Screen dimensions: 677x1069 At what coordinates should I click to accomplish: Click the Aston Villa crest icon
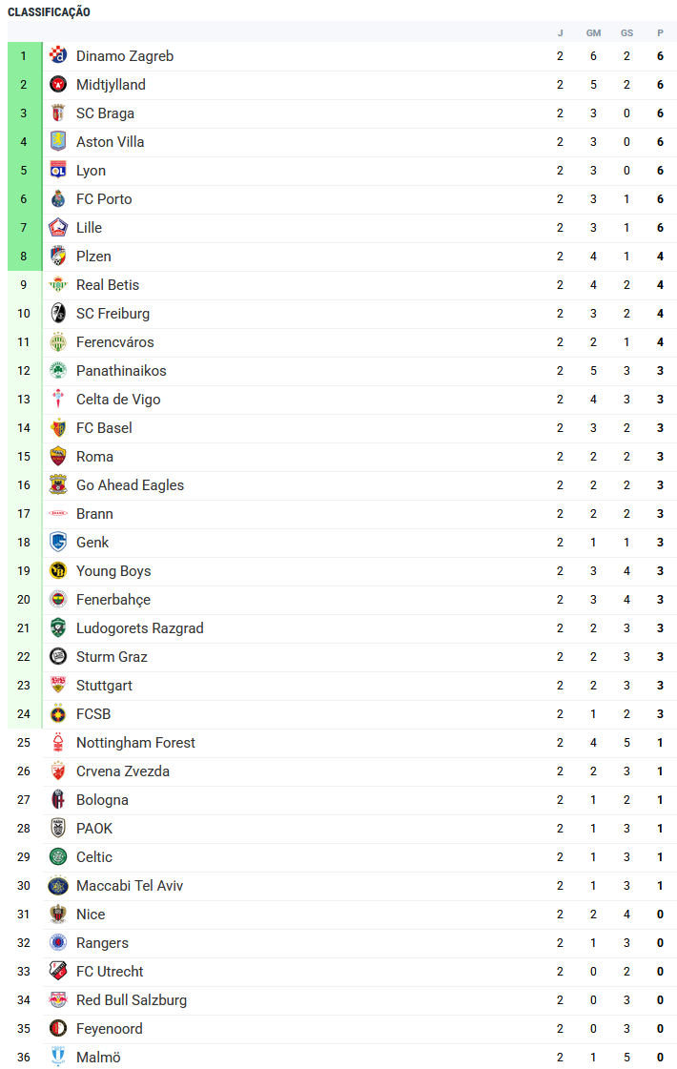(x=58, y=142)
